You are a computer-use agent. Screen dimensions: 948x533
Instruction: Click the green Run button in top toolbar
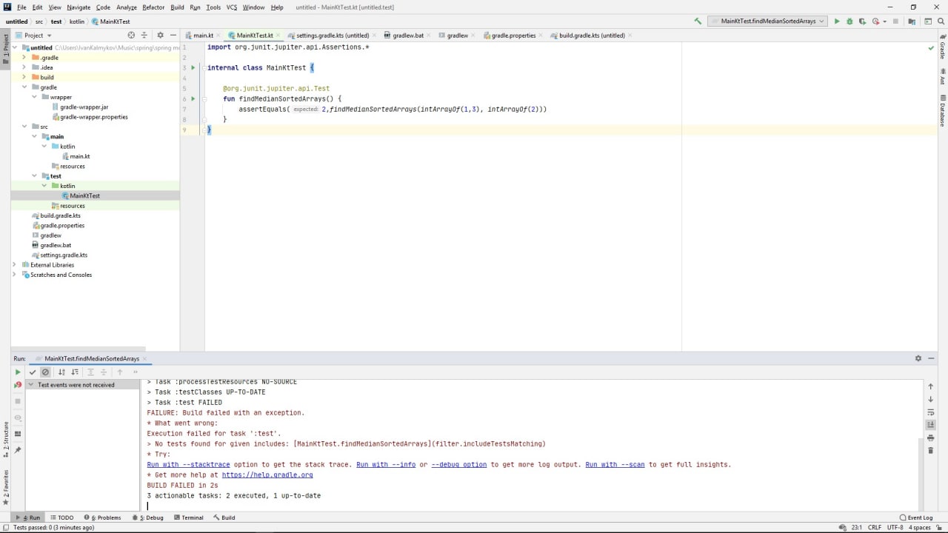coord(837,21)
